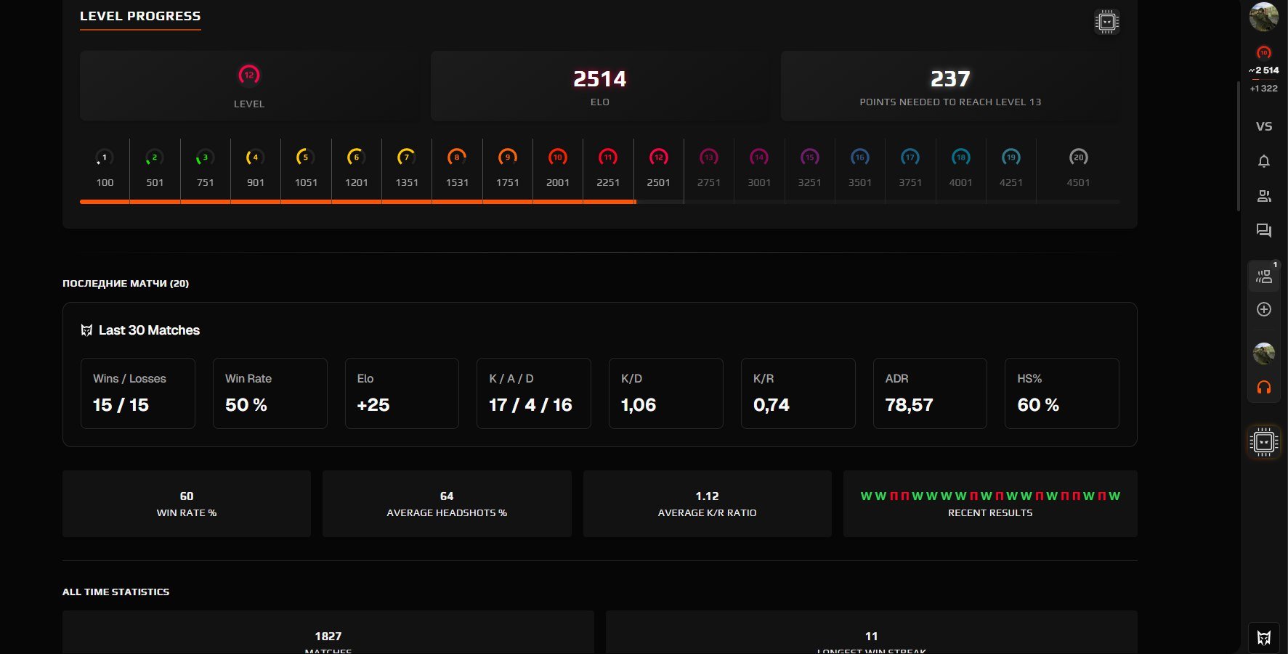Open the profile avatar at sidebar top
The height and width of the screenshot is (654, 1288).
click(x=1263, y=17)
